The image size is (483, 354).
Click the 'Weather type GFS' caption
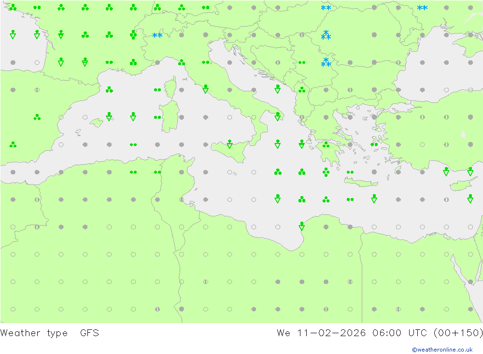50,333
